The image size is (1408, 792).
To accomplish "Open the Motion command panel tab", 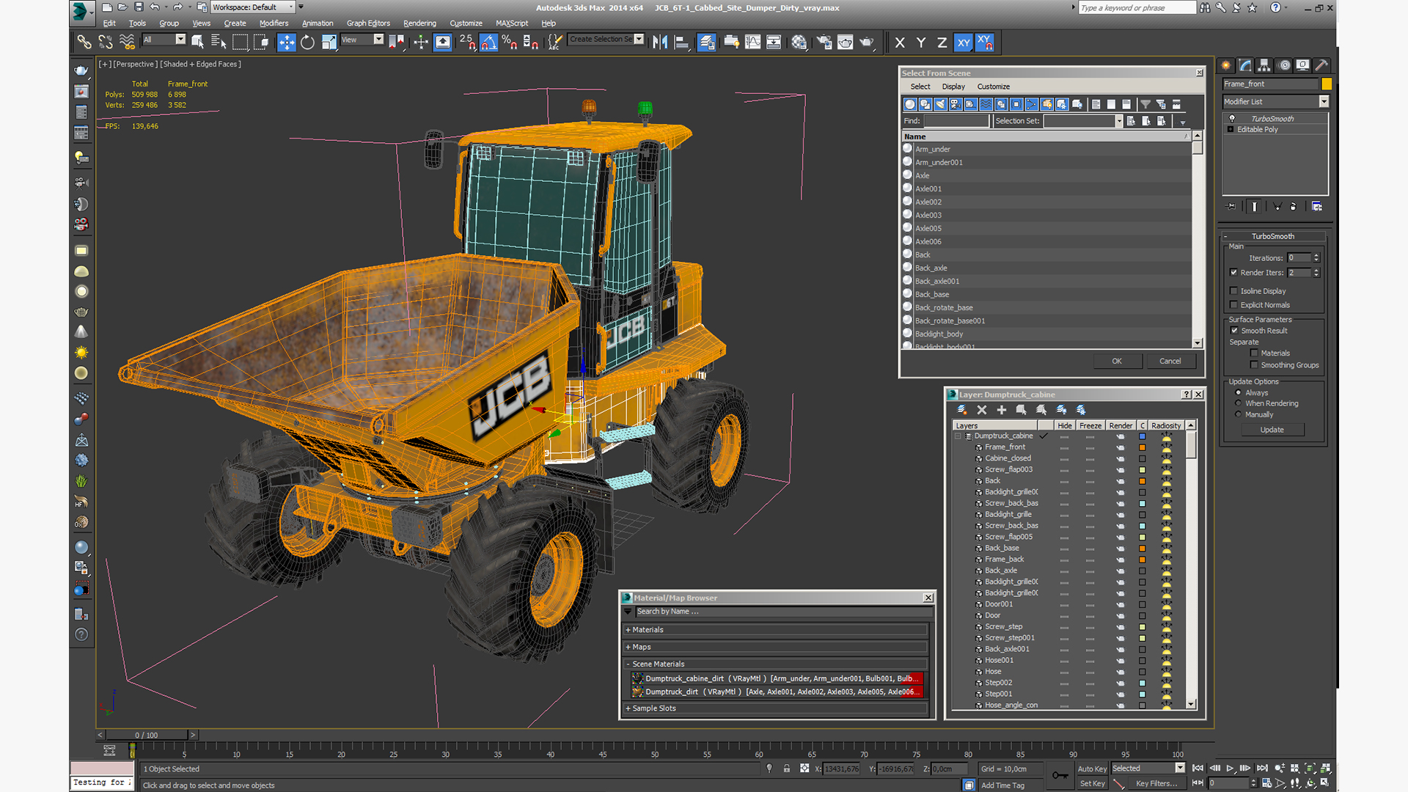I will [1284, 65].
